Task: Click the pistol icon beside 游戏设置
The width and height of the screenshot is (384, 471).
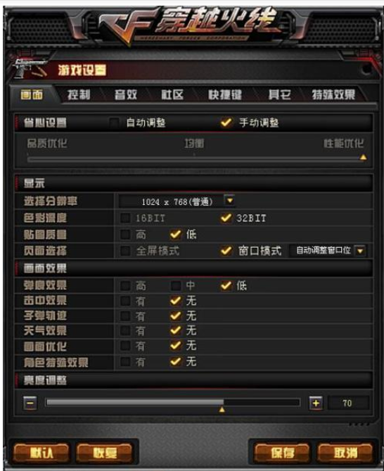Action: [30, 68]
